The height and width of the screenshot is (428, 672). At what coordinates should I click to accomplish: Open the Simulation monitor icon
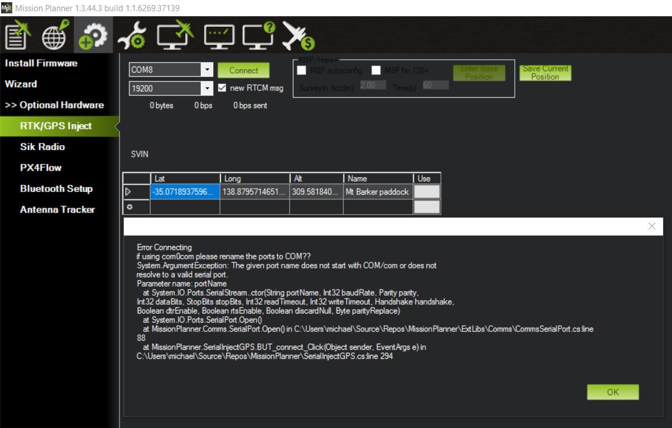click(175, 35)
